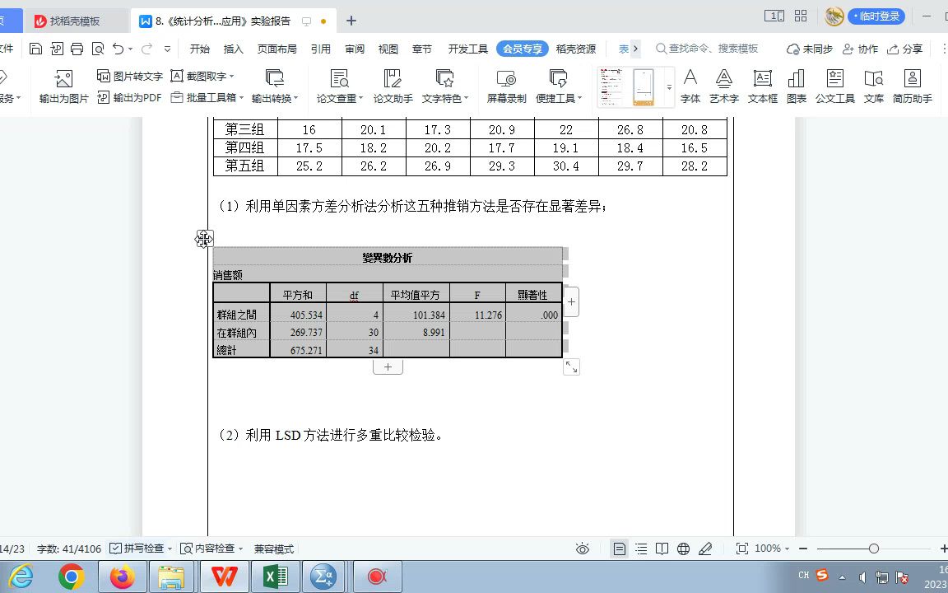Switch to the 审阅 ribbon tab

click(x=355, y=49)
